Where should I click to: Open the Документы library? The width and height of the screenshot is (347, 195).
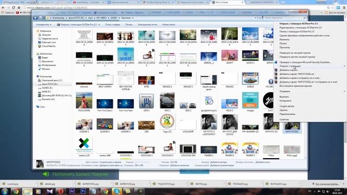tap(47, 61)
